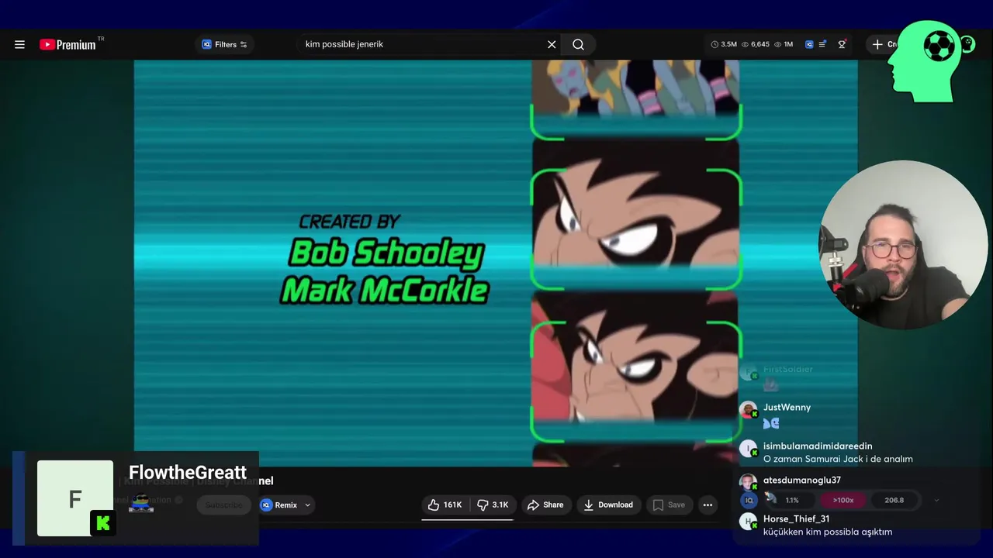
Task: Run search with magnifier icon
Action: click(x=578, y=44)
